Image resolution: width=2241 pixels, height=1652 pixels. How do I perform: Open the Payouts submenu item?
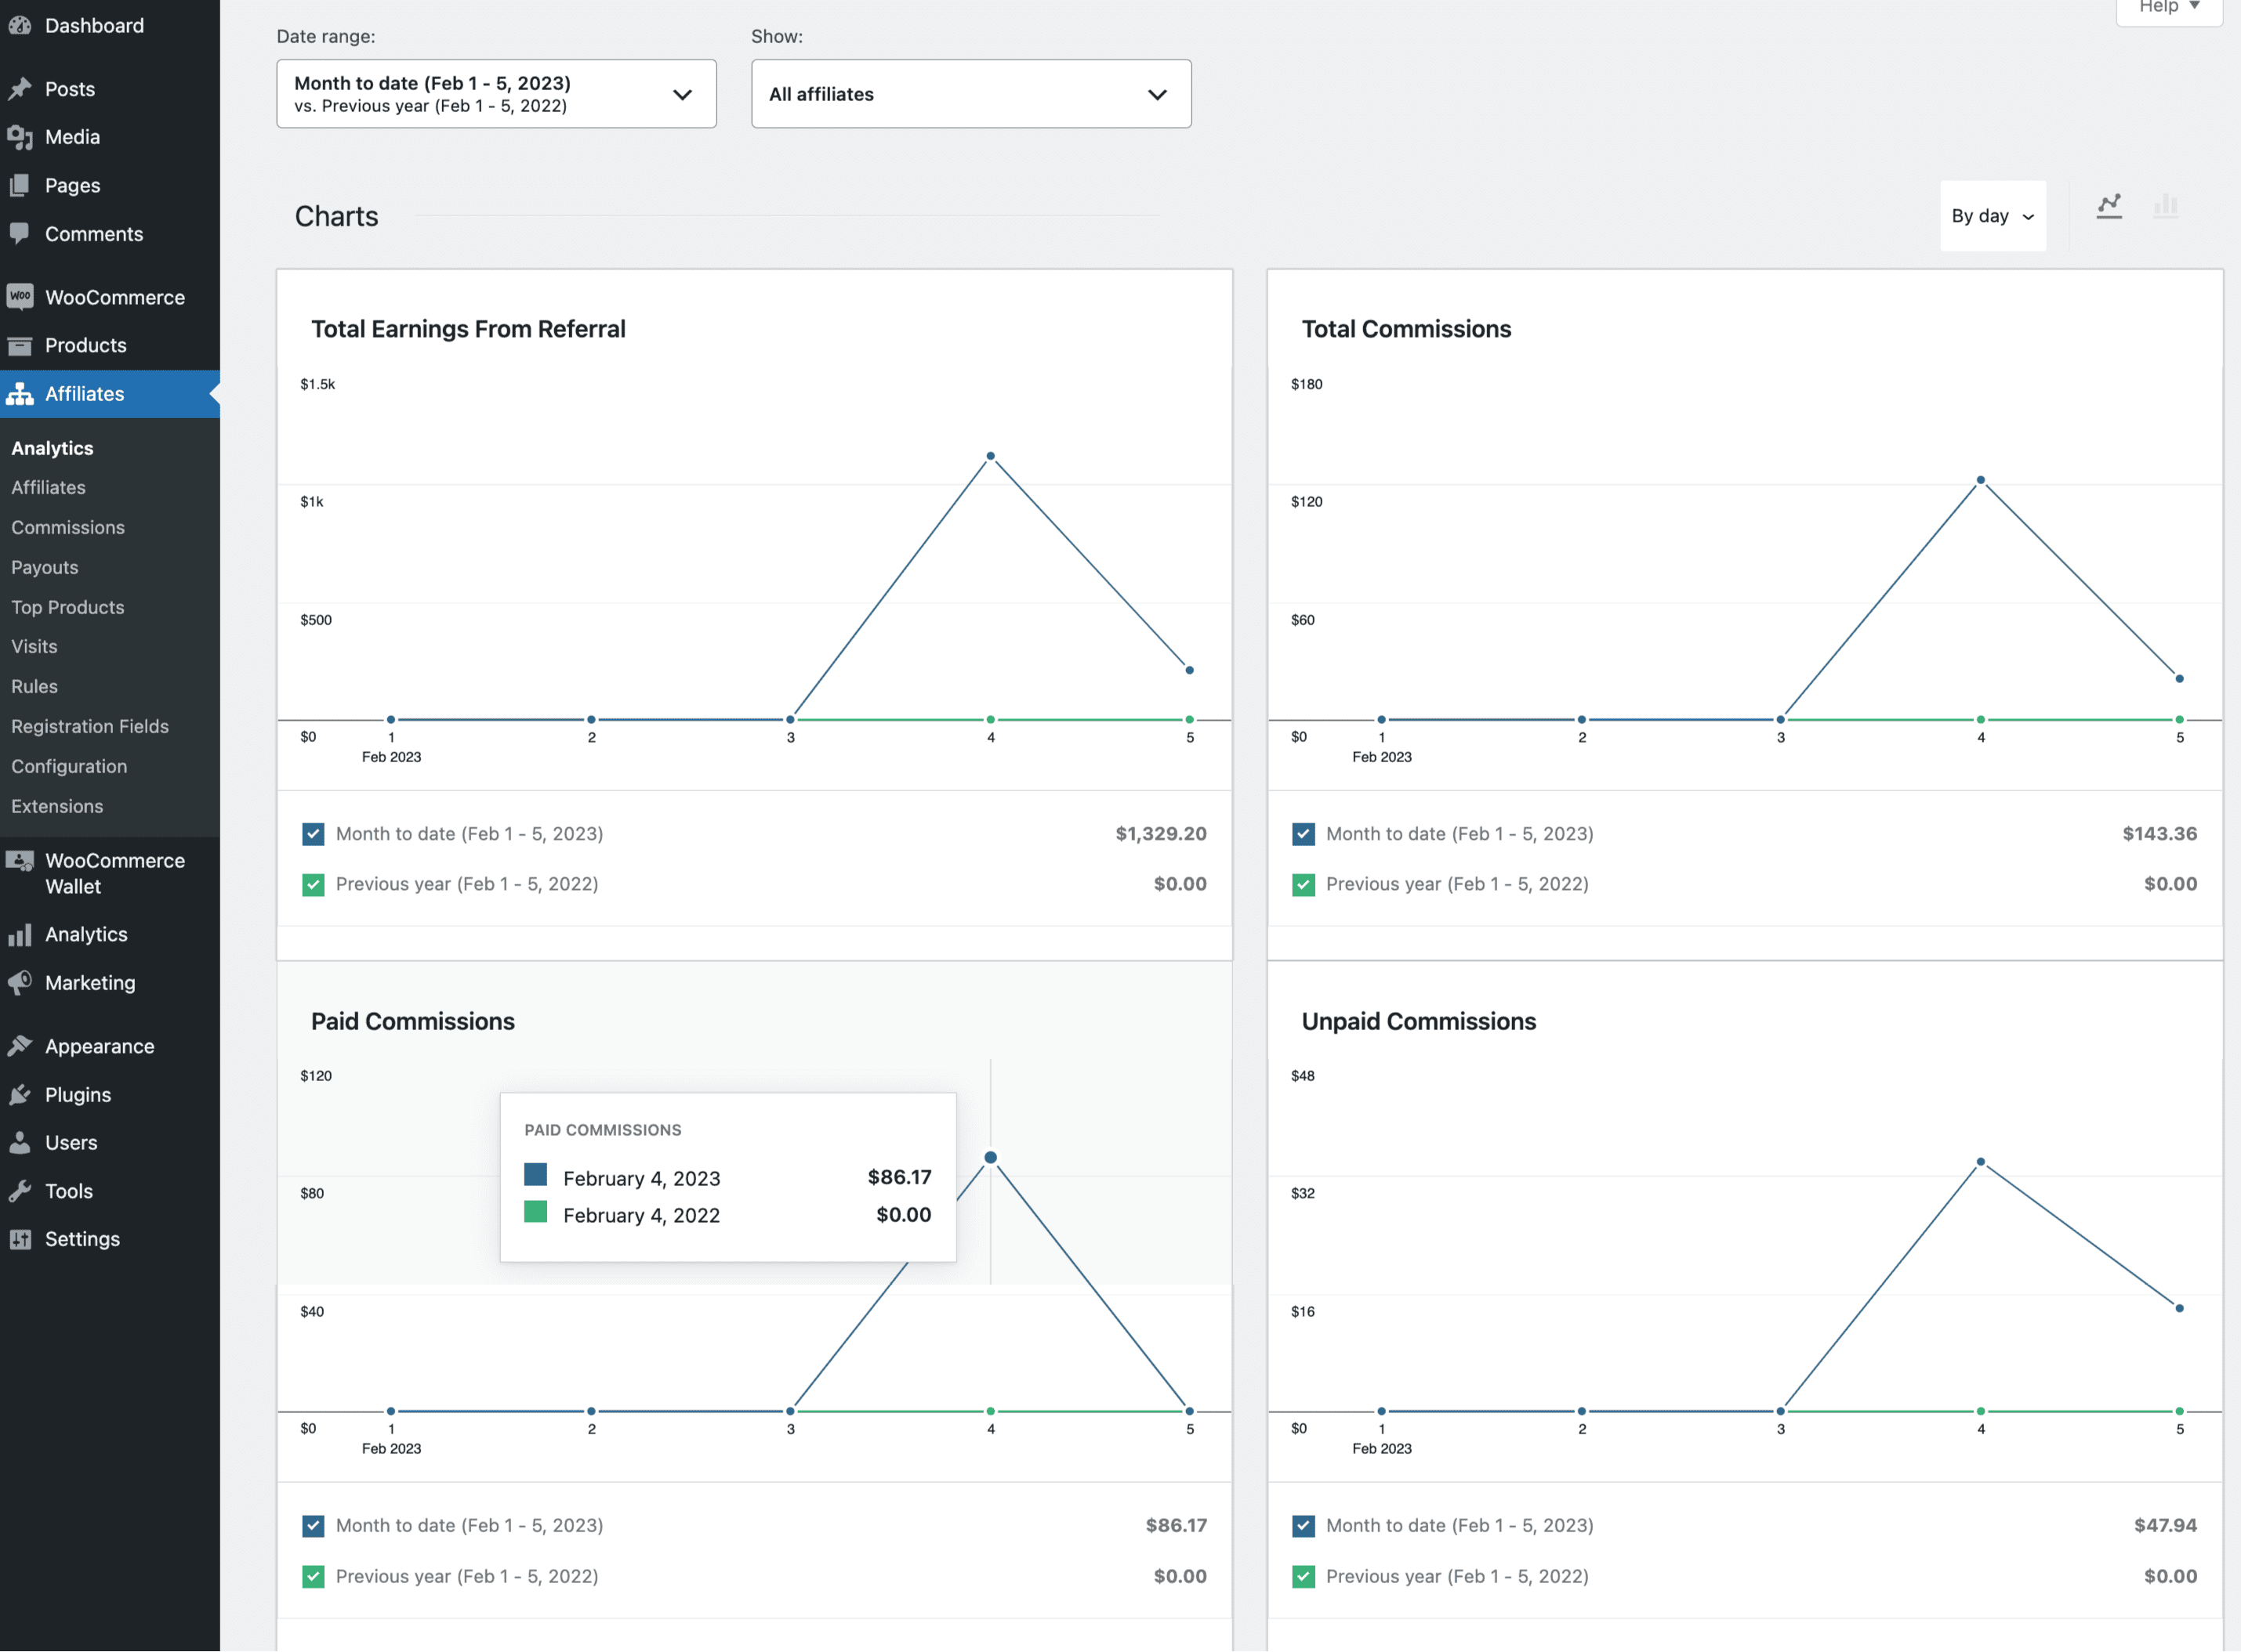click(x=45, y=567)
